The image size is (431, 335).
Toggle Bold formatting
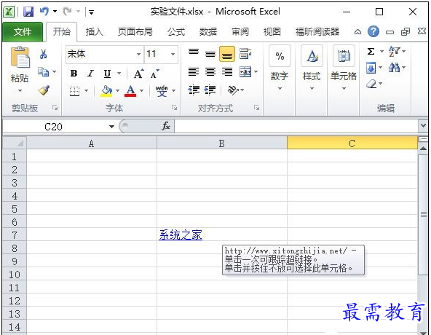click(74, 74)
